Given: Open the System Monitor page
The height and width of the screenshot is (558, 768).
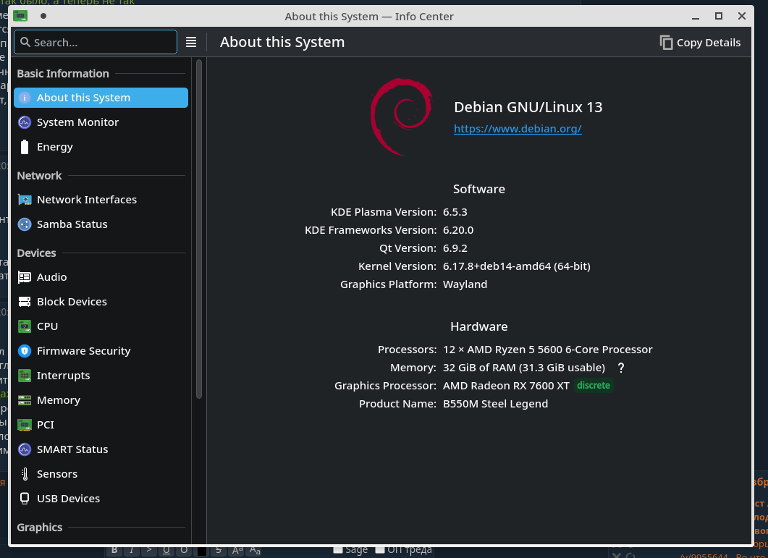Looking at the screenshot, I should (x=101, y=122).
